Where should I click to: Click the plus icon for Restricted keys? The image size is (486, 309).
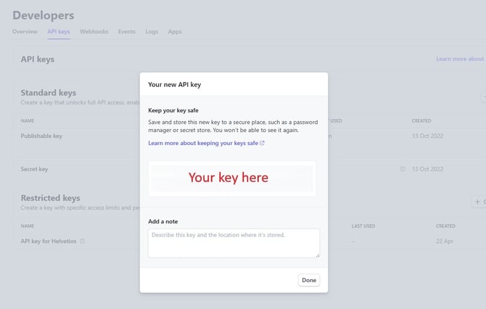click(x=477, y=201)
